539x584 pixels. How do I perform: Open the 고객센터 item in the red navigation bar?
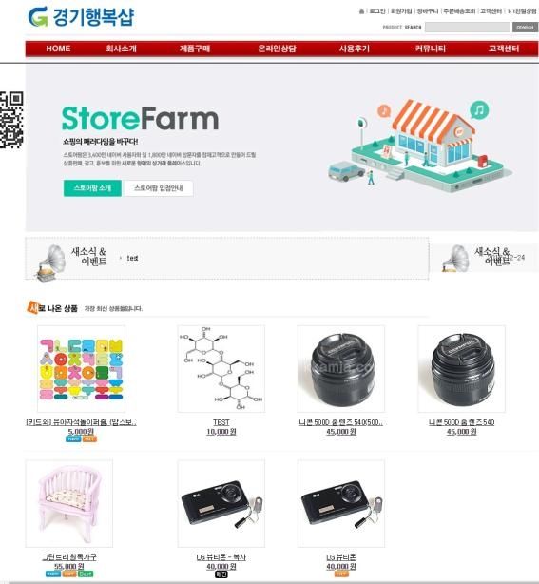pyautogui.click(x=504, y=49)
